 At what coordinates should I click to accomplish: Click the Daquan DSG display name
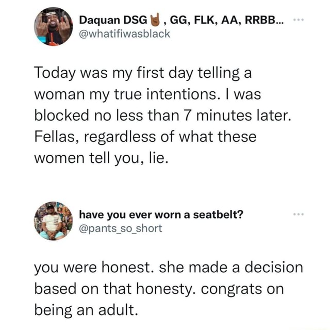click(x=113, y=20)
